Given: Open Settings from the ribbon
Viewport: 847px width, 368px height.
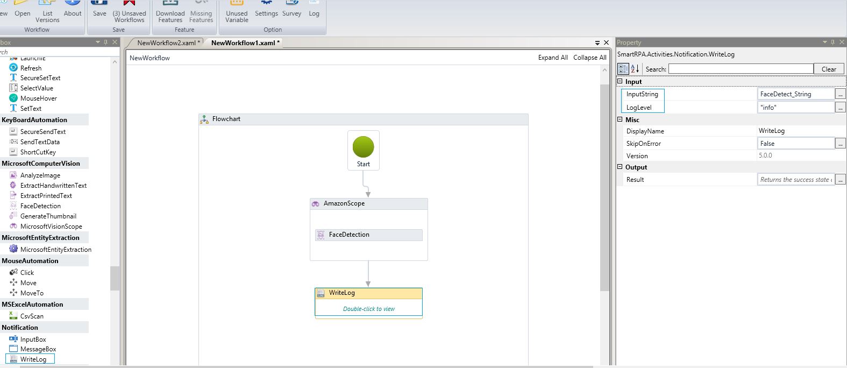Looking at the screenshot, I should 266,9.
